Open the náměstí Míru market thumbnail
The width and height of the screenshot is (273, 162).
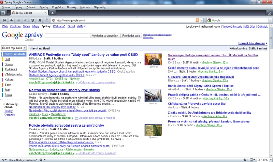pyautogui.click(x=153, y=95)
